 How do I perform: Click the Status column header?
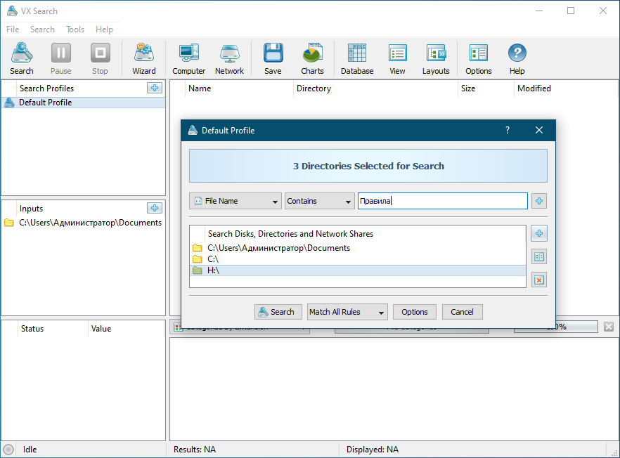click(x=53, y=329)
